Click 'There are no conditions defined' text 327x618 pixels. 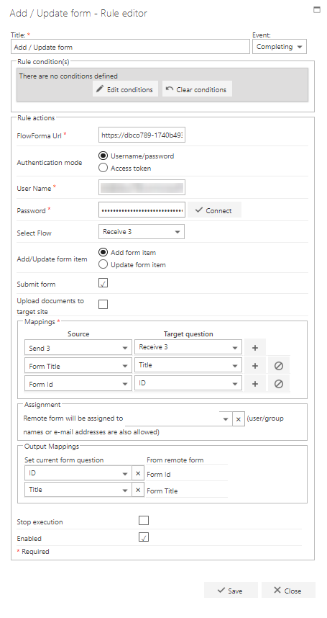pos(68,76)
